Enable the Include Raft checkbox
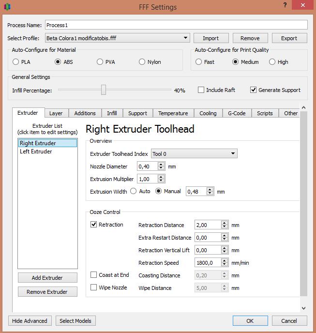This screenshot has width=316, height=333. (x=201, y=90)
